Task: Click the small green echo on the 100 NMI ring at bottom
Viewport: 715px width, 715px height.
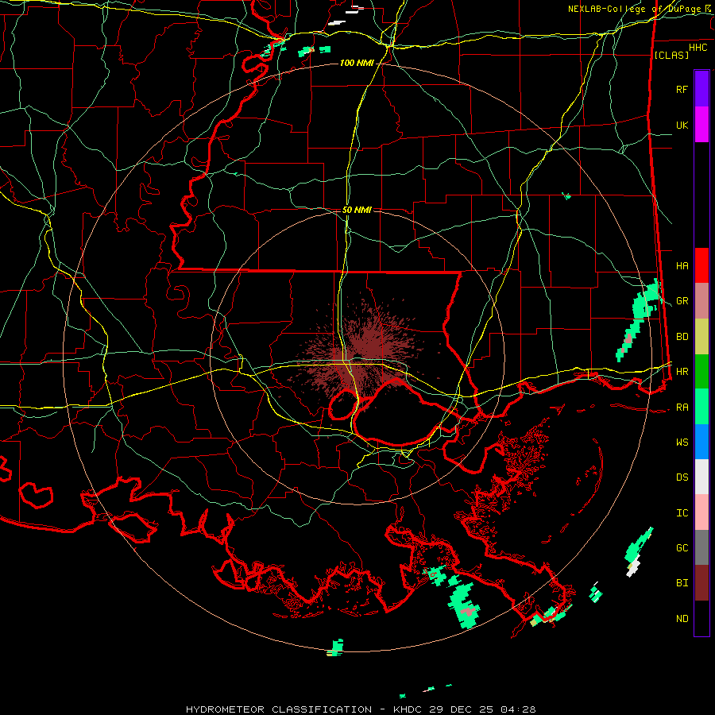Action: coord(336,647)
